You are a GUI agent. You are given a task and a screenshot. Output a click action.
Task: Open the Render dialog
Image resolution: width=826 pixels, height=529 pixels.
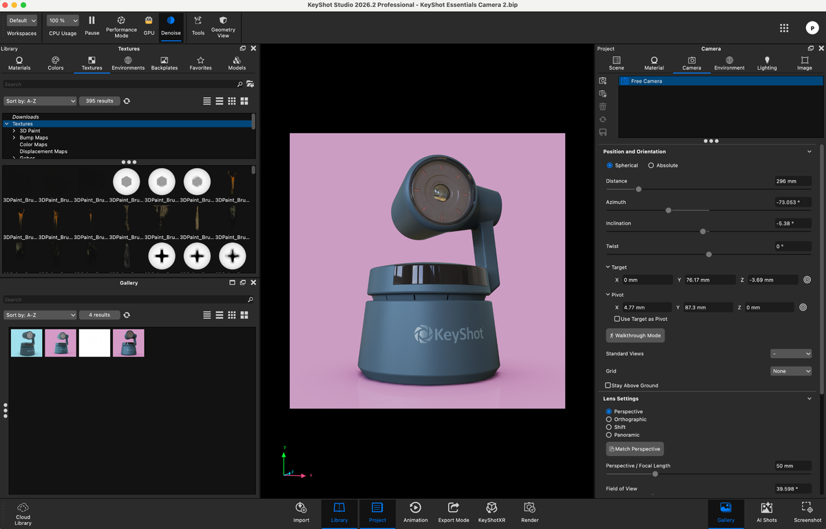tap(529, 512)
